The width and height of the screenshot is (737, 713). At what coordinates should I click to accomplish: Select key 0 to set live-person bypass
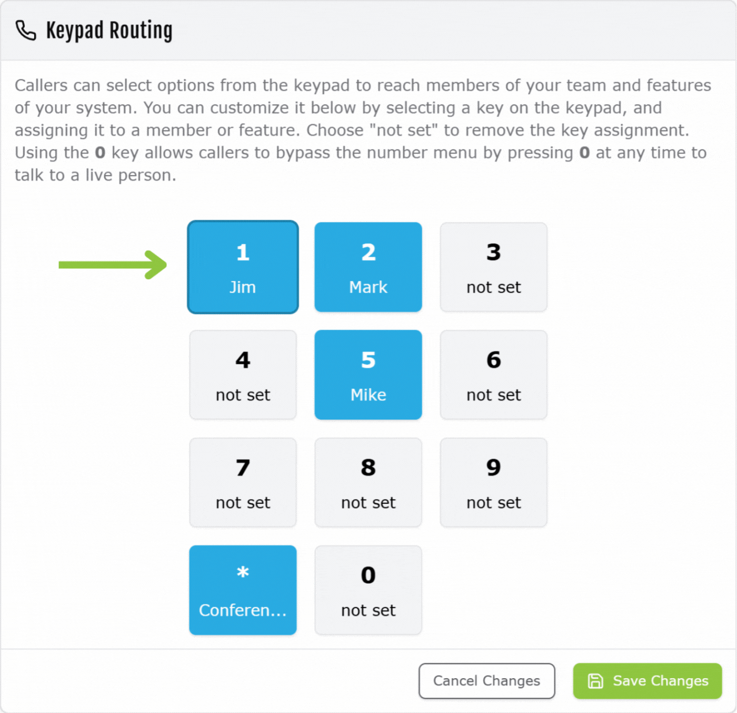point(368,590)
